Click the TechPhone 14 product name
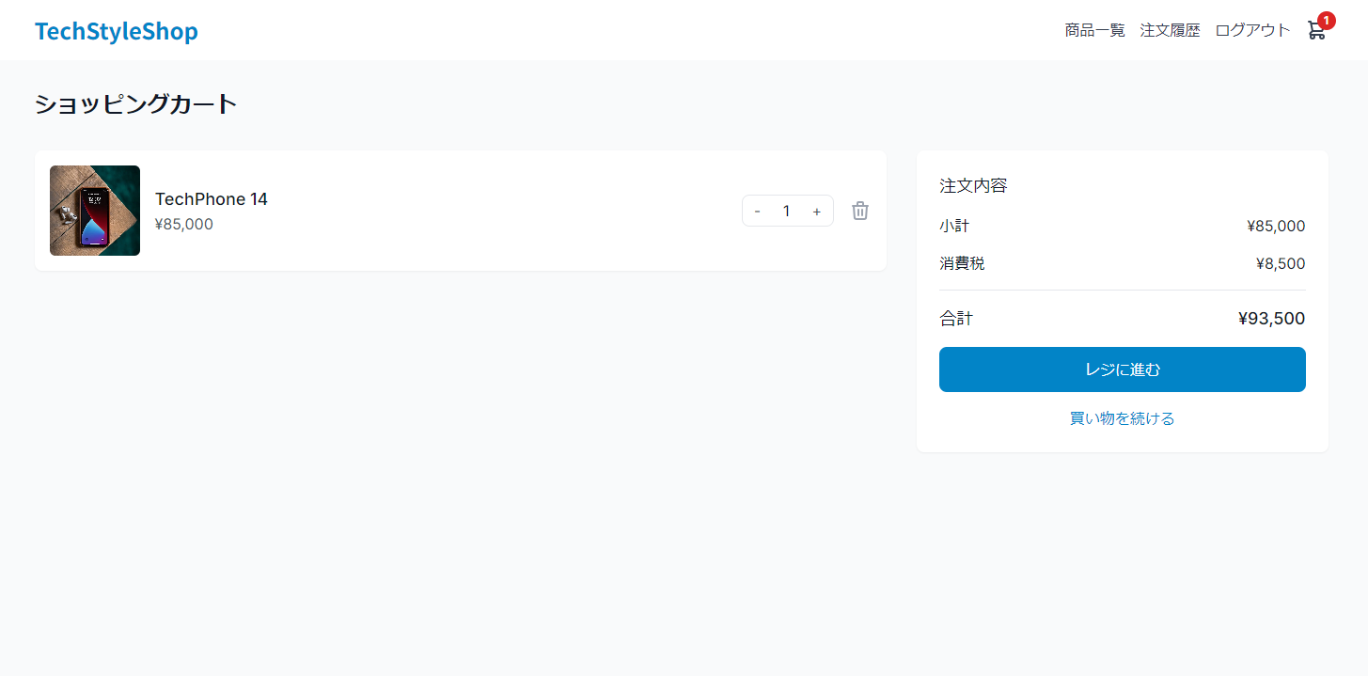The height and width of the screenshot is (676, 1368). click(212, 199)
